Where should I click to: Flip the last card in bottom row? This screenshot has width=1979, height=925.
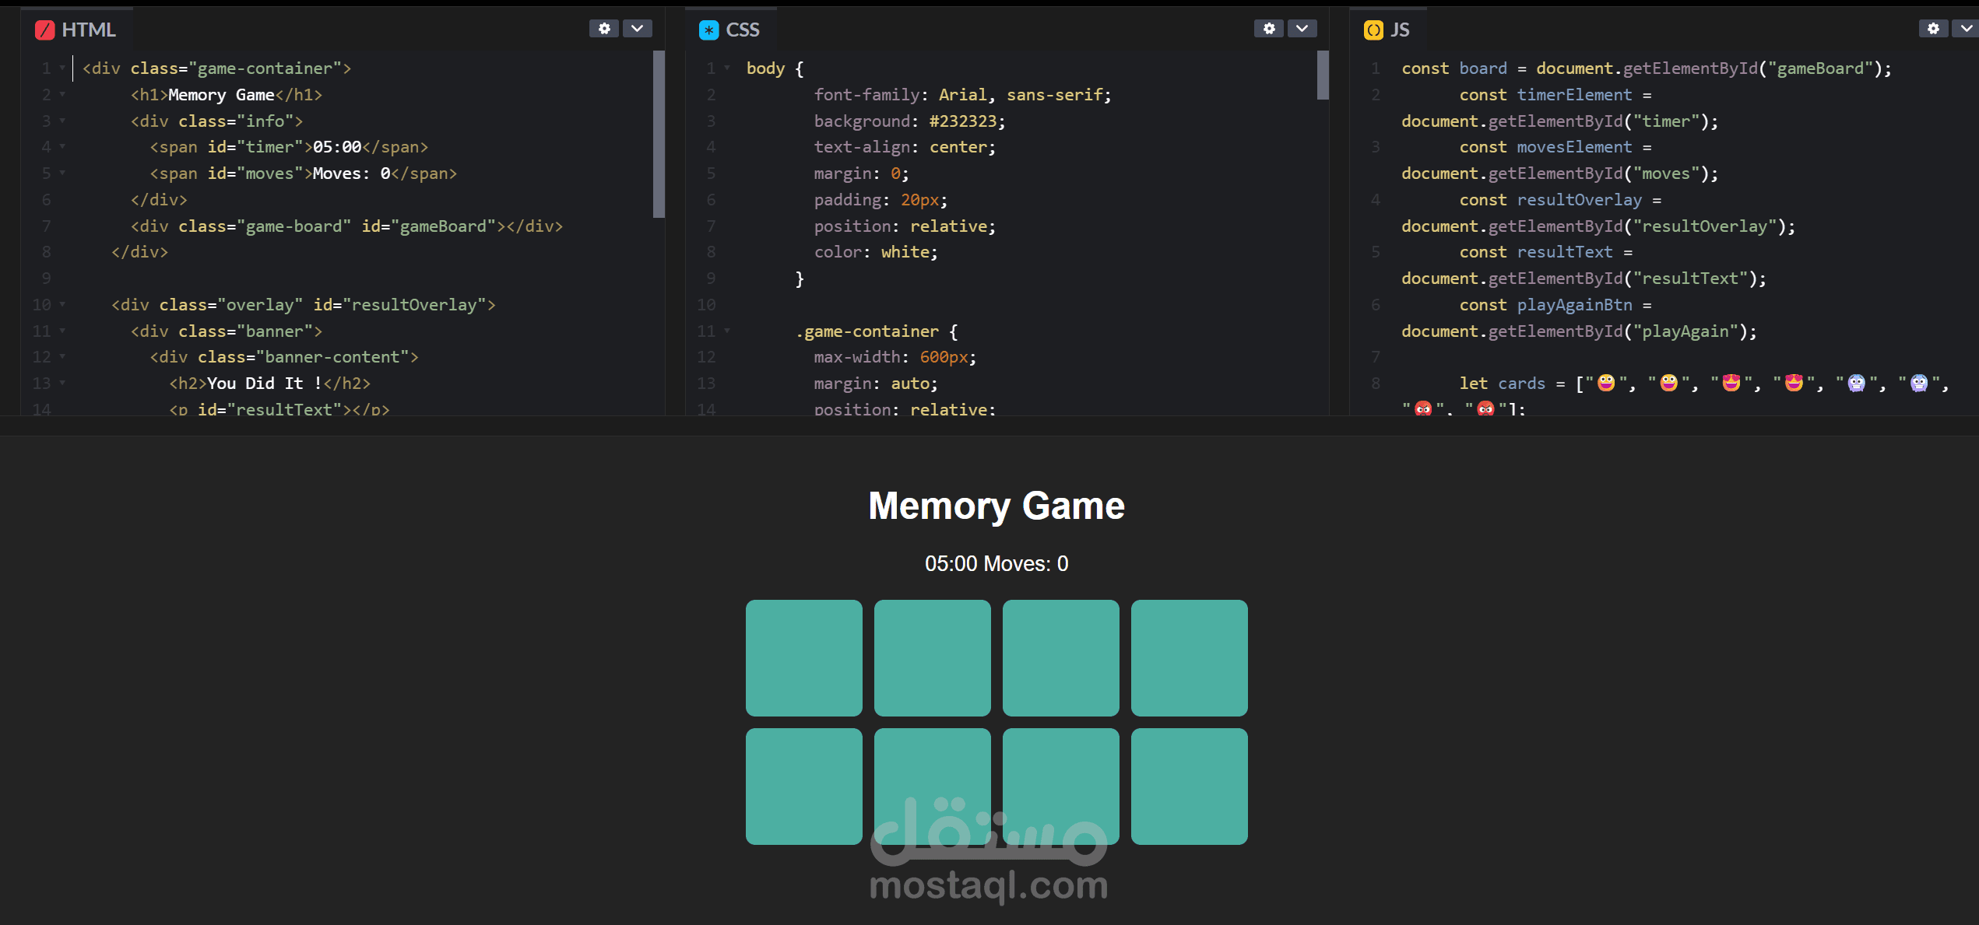click(1189, 786)
